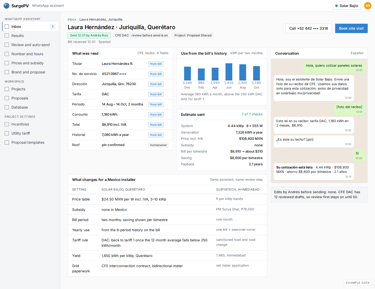This screenshot has width=375, height=289.
Task: Tick the checkbox next to Results
Action: click(7, 36)
